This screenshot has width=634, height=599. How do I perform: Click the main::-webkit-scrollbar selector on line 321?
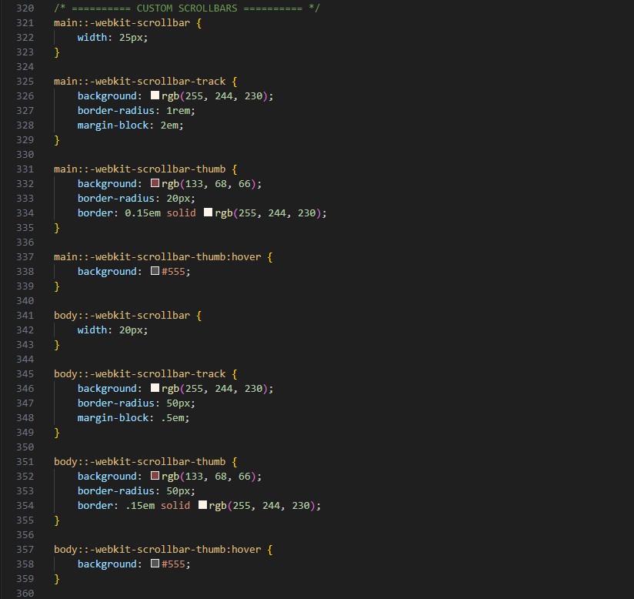pyautogui.click(x=122, y=22)
